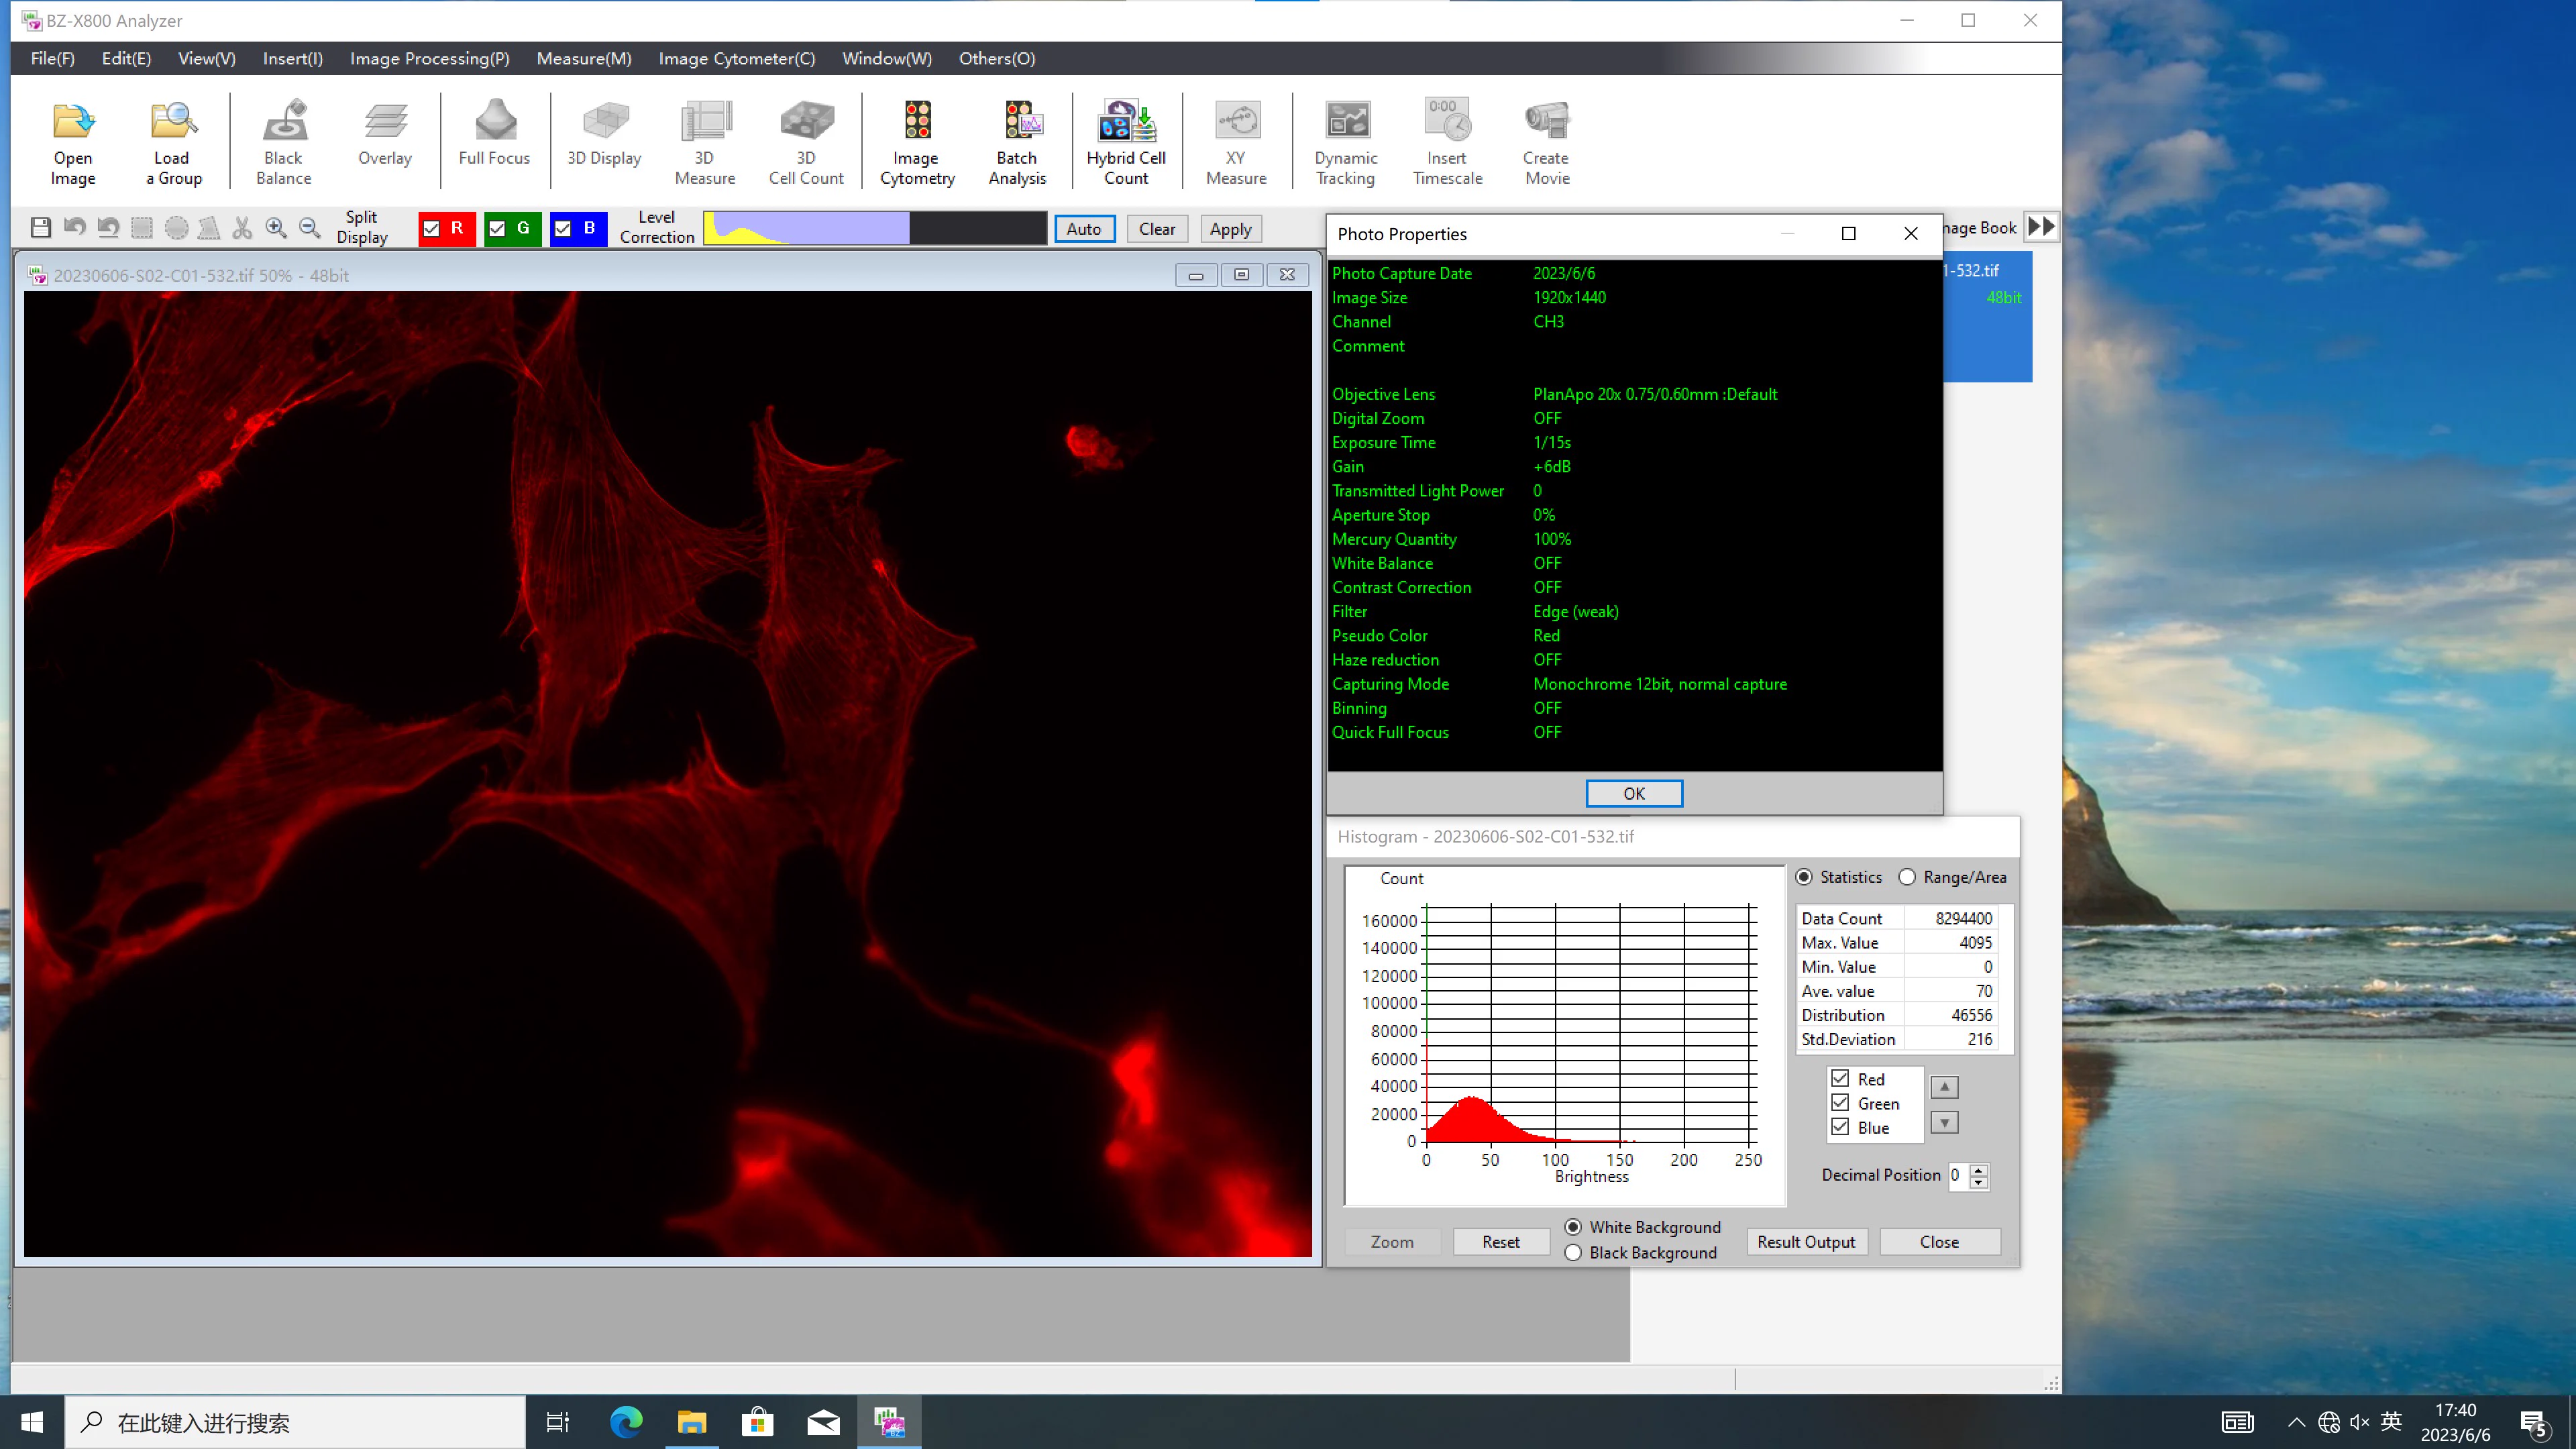Click the zoom out magnifier icon
Screen dimensions: 2576x1449
click(310, 228)
